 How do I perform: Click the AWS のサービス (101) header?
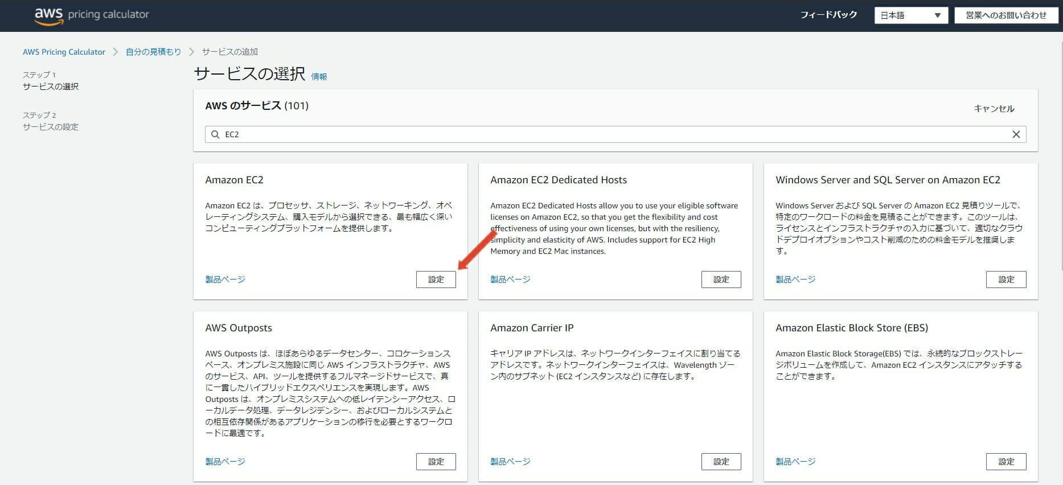(257, 106)
